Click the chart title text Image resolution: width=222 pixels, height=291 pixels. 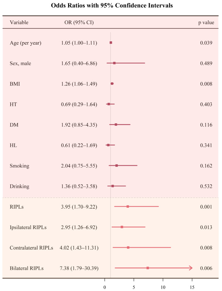(112, 5)
